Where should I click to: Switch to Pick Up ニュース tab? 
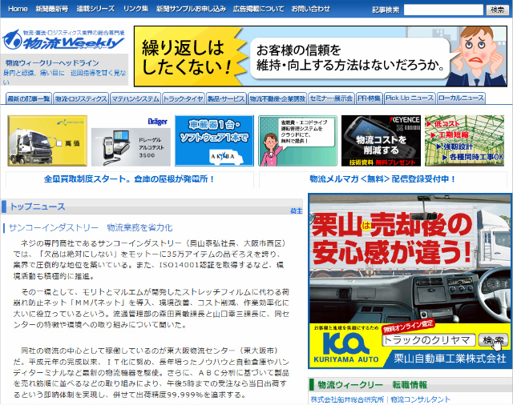(x=410, y=98)
